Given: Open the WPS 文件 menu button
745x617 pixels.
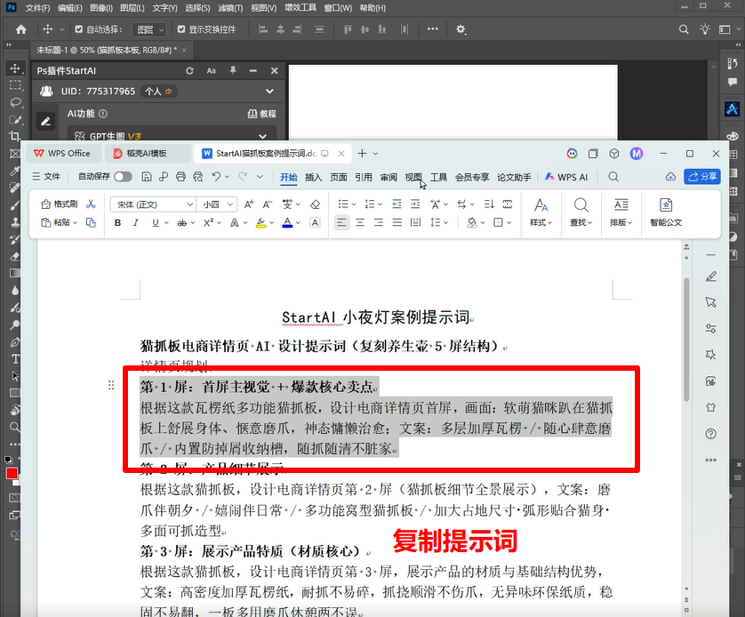Looking at the screenshot, I should (46, 177).
